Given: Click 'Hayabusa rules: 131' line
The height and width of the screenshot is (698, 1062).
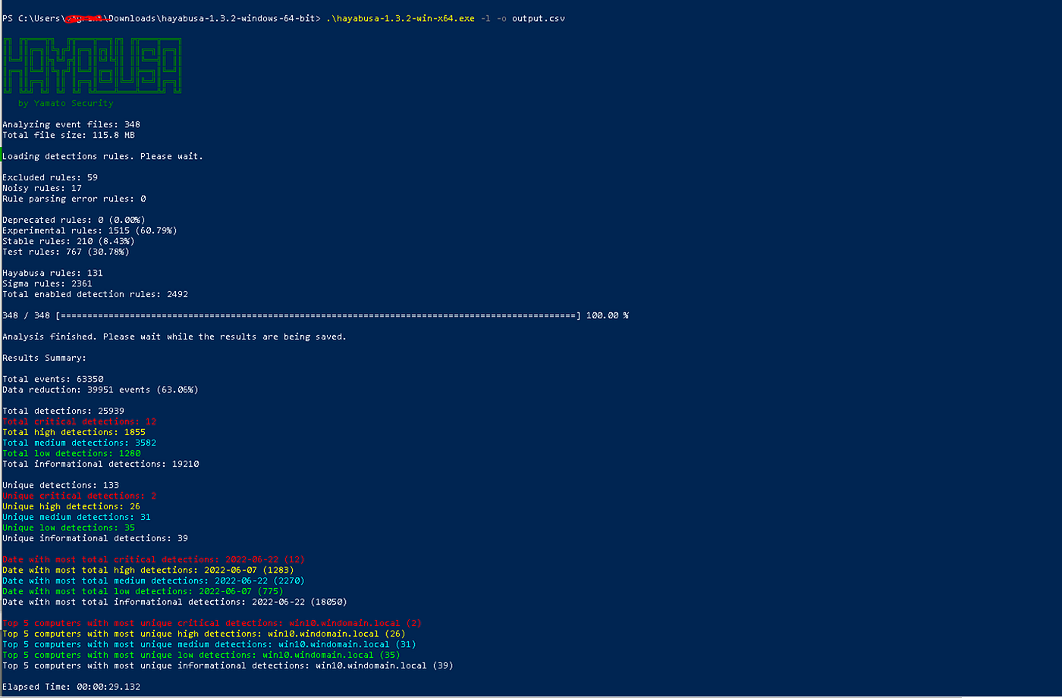Looking at the screenshot, I should (x=52, y=273).
